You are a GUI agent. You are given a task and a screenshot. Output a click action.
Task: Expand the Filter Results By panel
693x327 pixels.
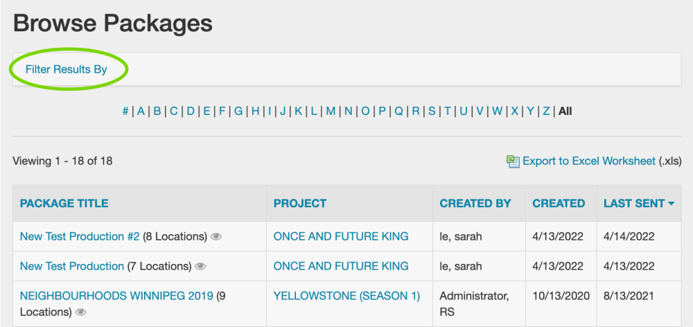[x=67, y=69]
